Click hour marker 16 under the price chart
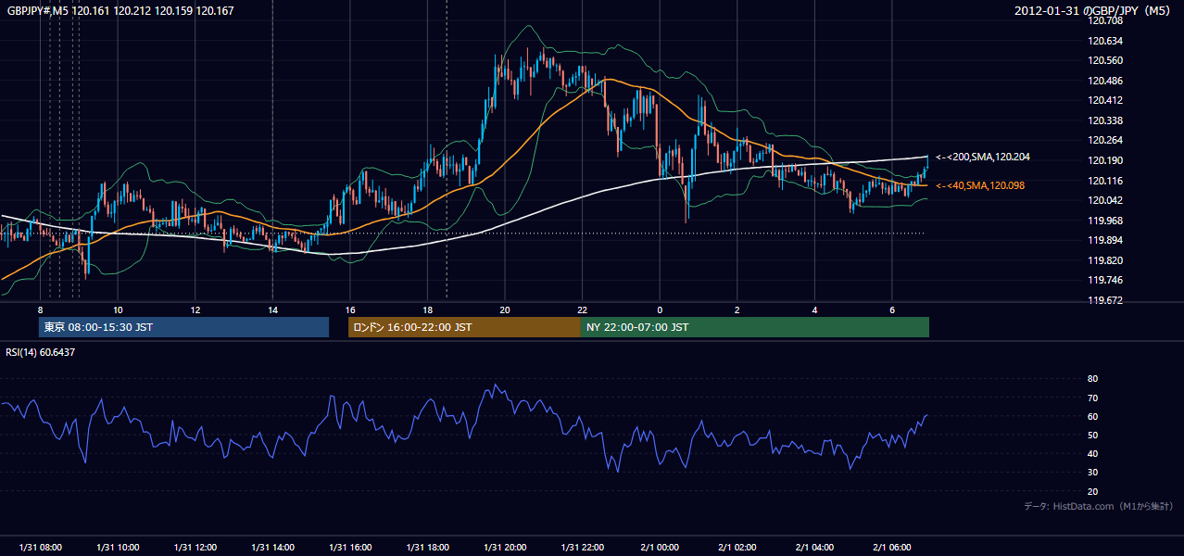The width and height of the screenshot is (1184, 556). [349, 310]
